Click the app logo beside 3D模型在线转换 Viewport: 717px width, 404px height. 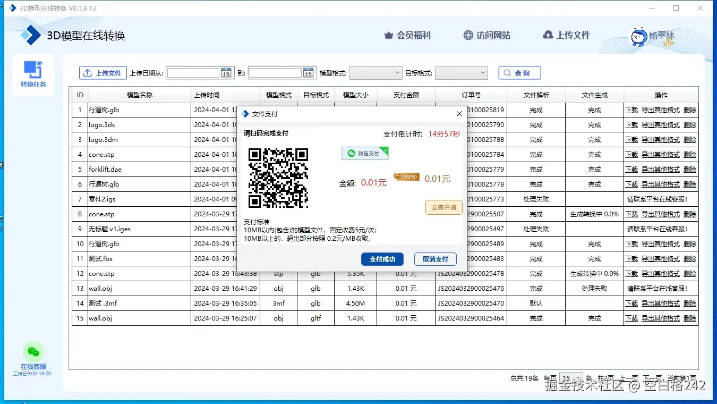31,36
